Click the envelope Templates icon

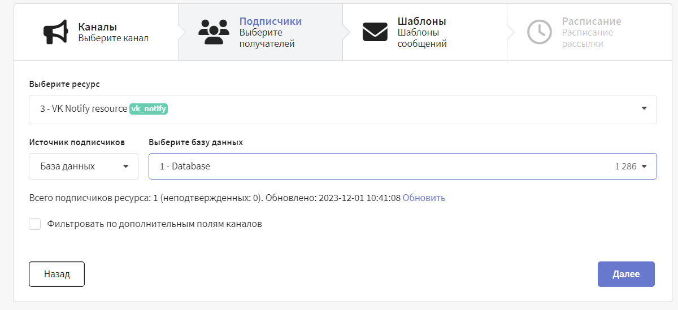pos(375,32)
